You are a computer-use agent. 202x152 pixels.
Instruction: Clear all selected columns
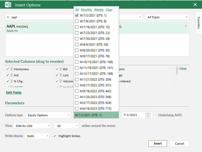tap(183, 69)
